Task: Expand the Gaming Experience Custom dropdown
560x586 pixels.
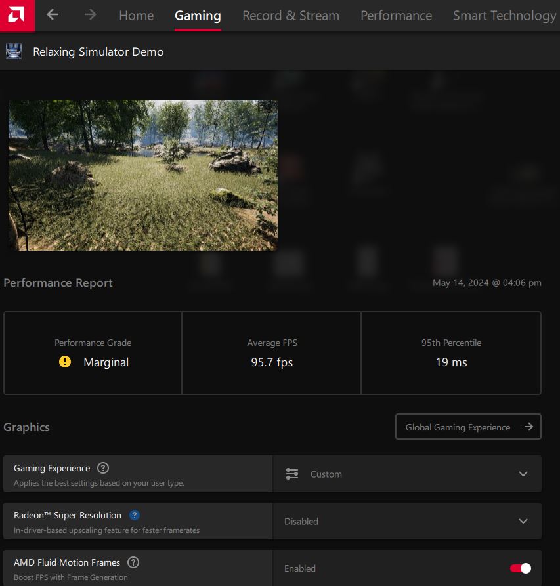Action: click(x=407, y=474)
